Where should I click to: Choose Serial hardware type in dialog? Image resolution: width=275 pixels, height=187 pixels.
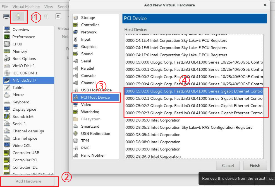pos(96,61)
